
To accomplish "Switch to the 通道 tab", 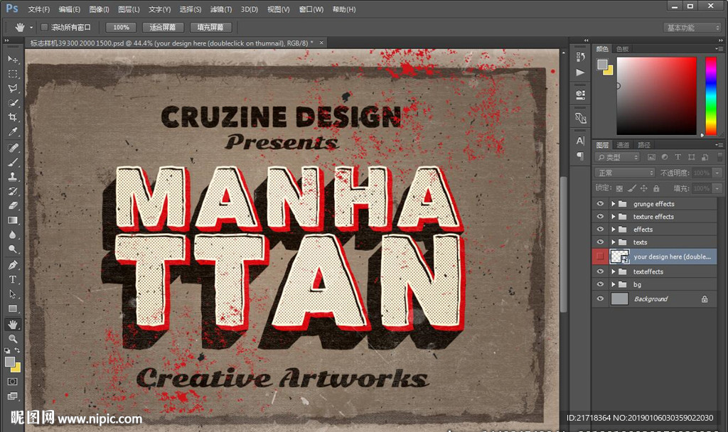I will pyautogui.click(x=622, y=144).
